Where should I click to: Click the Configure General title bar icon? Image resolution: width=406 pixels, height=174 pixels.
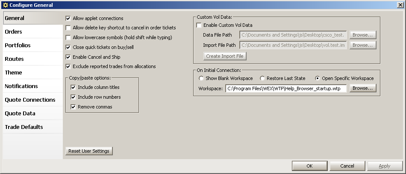tap(6, 5)
